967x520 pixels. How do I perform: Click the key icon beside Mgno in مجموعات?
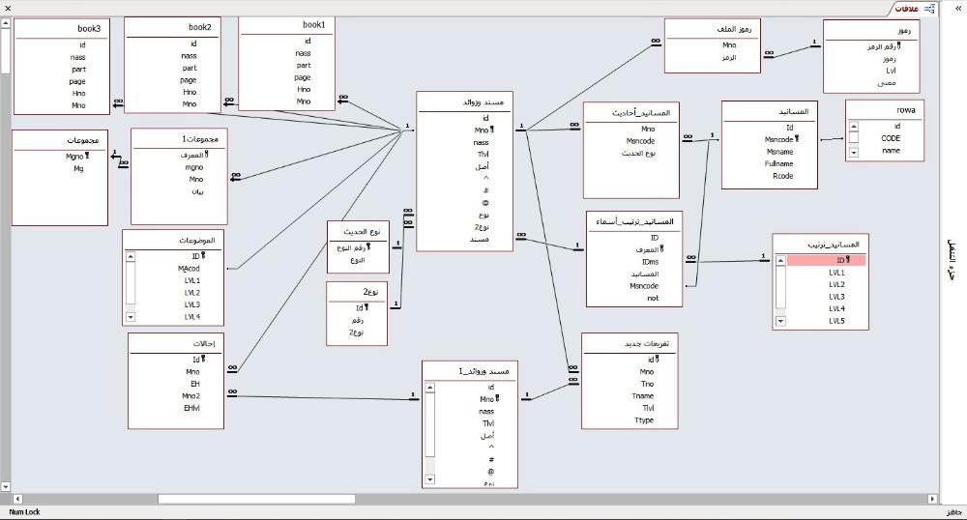87,156
